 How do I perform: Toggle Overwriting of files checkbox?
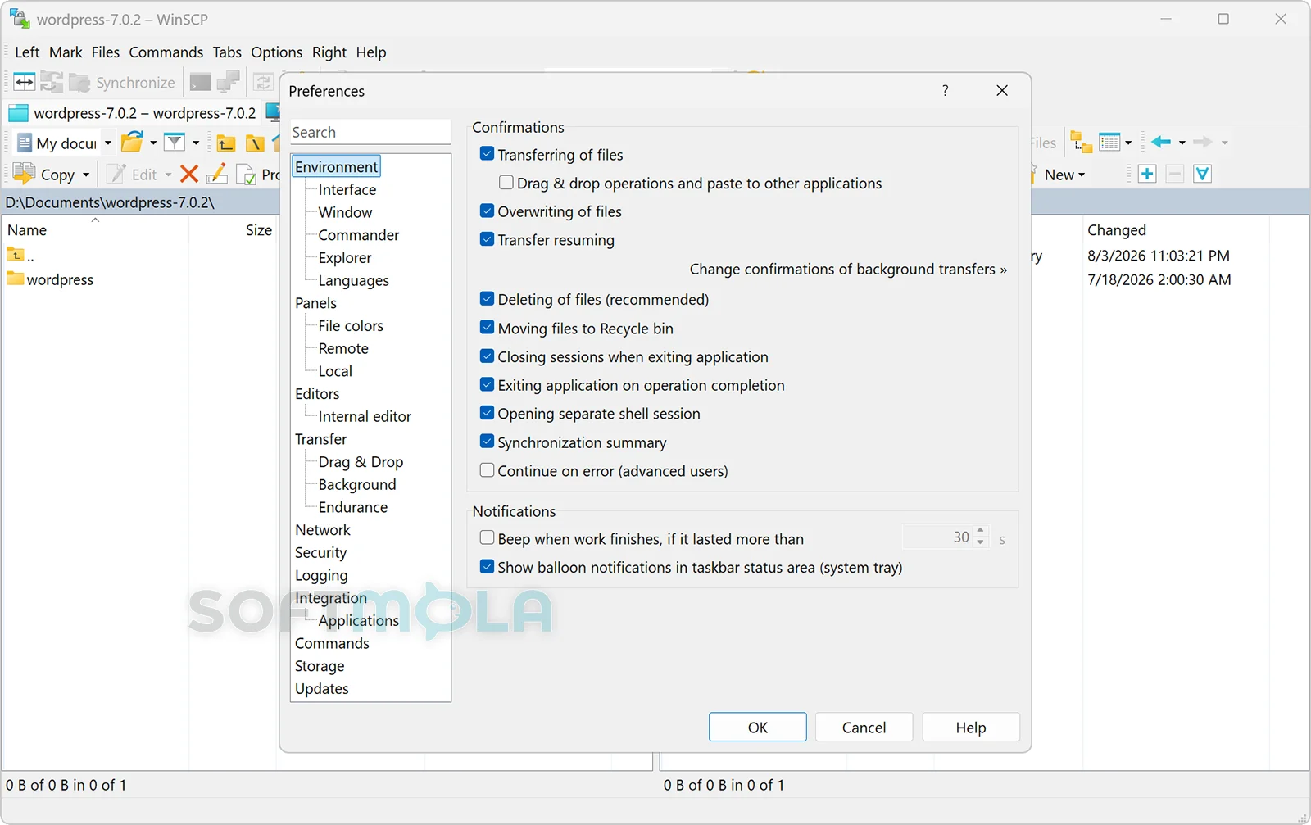pyautogui.click(x=488, y=211)
